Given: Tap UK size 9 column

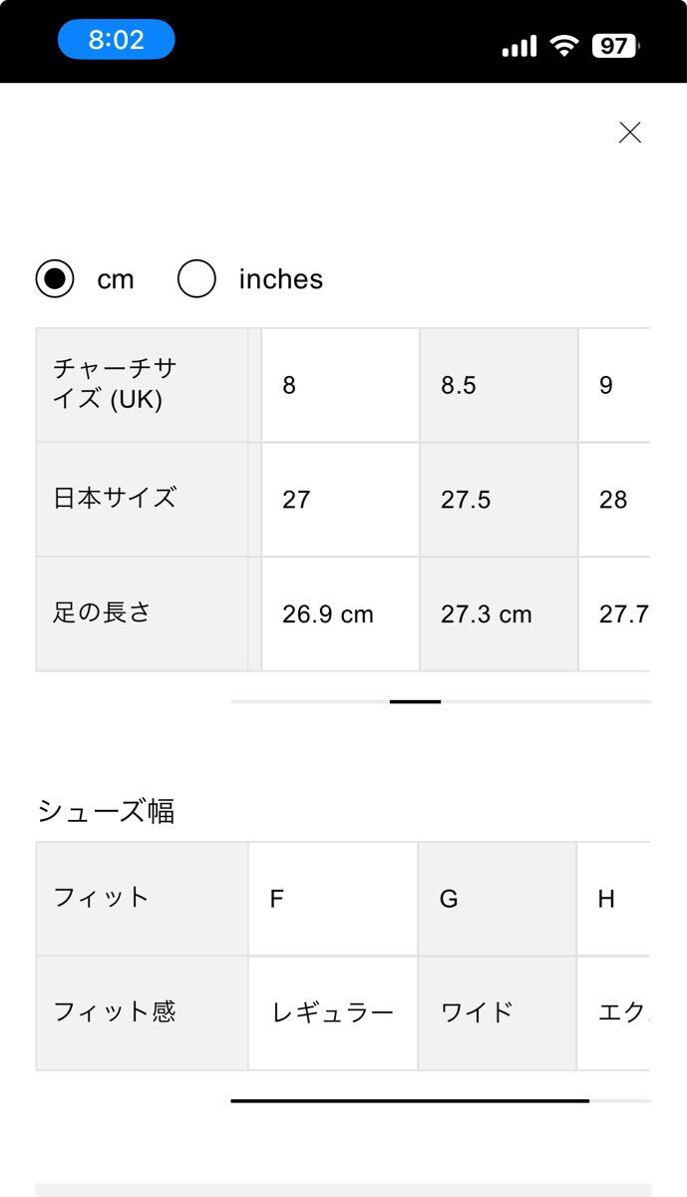Looking at the screenshot, I should point(613,386).
